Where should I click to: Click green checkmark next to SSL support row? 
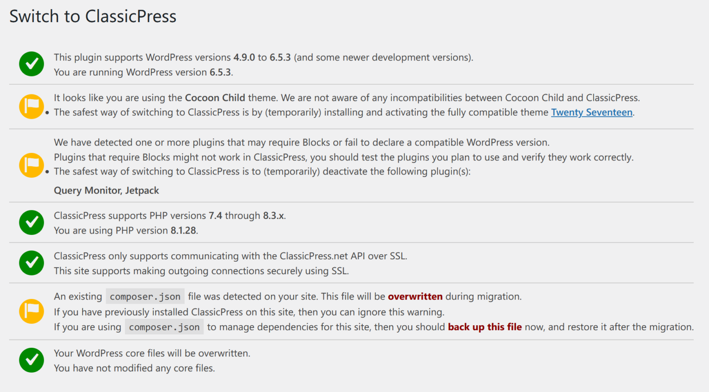click(31, 263)
